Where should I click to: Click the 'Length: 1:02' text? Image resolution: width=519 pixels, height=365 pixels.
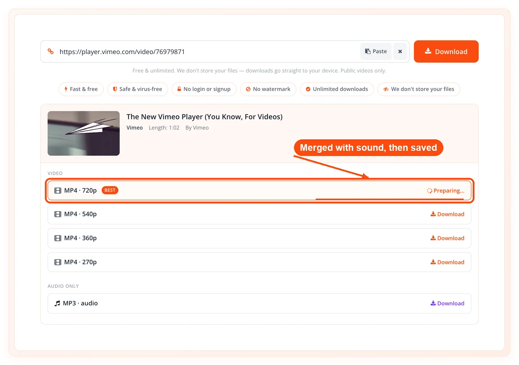(x=164, y=128)
